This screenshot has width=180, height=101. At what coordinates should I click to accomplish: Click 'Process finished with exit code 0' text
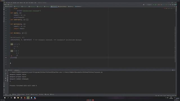(23, 86)
